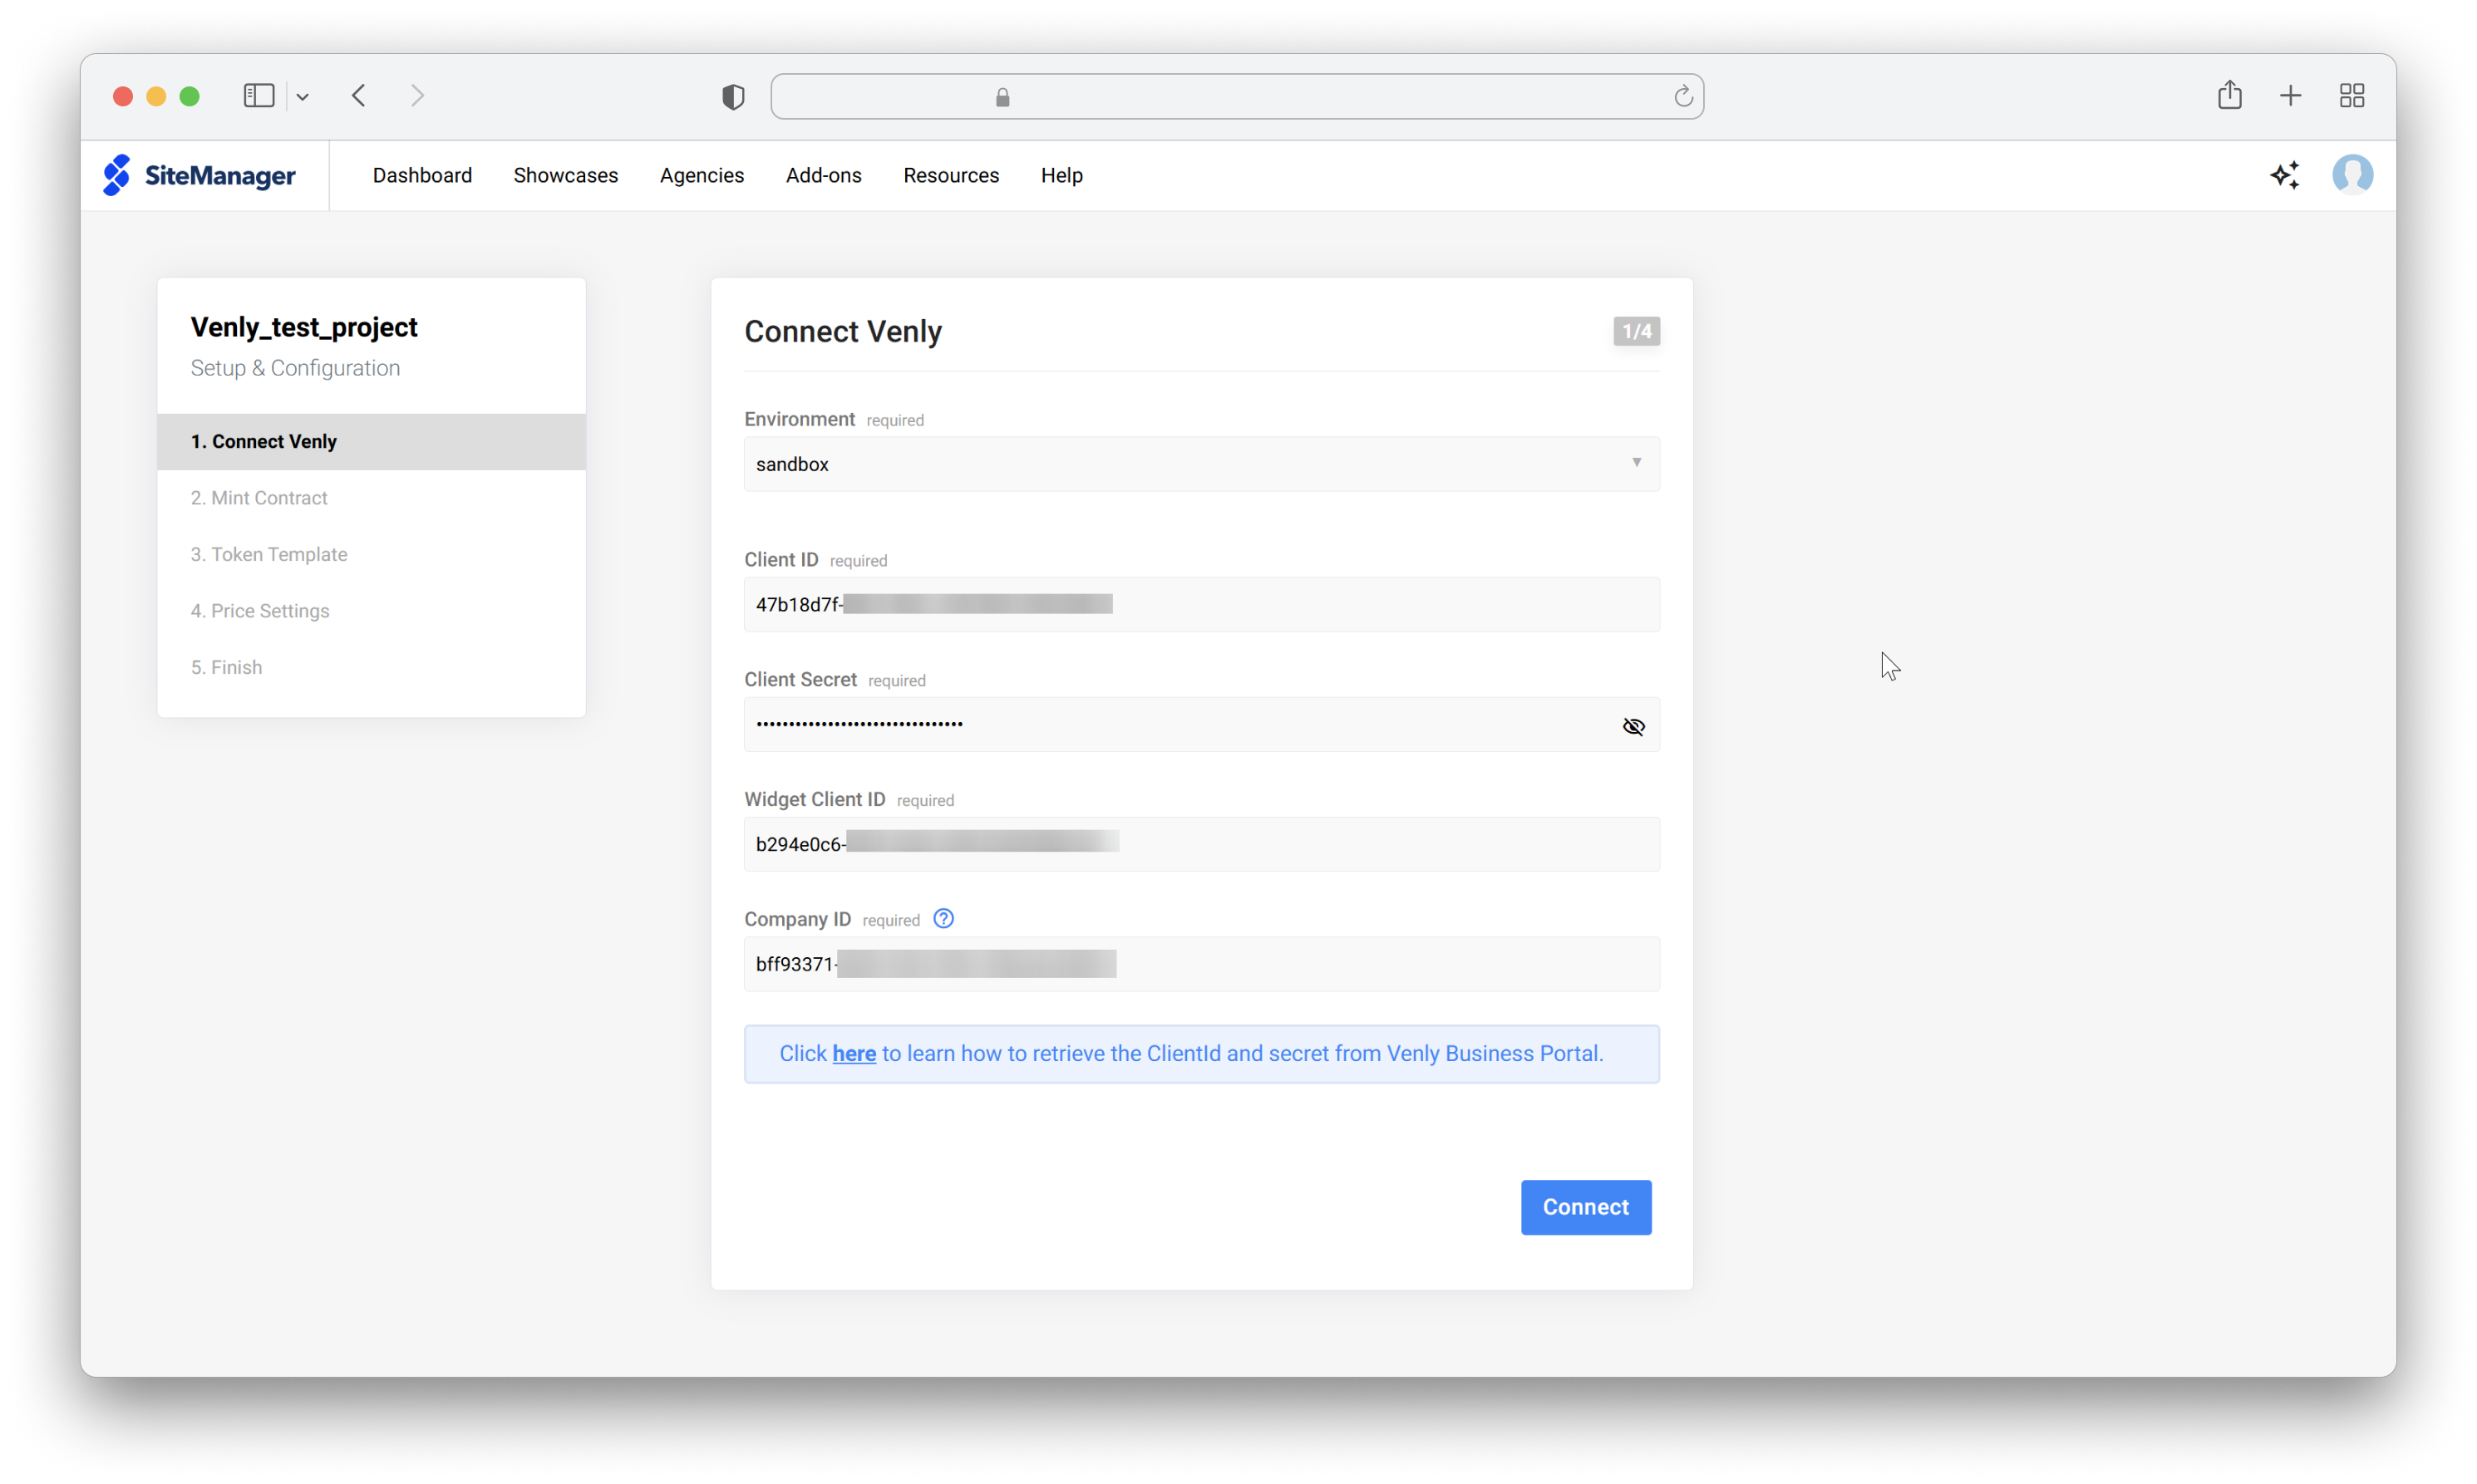Click the browser security shield icon
This screenshot has height=1484, width=2477.
733,96
